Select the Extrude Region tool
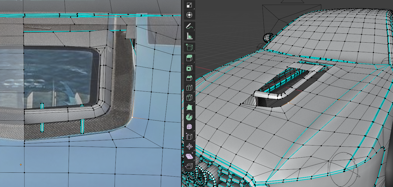This screenshot has height=187, width=393. point(189,58)
